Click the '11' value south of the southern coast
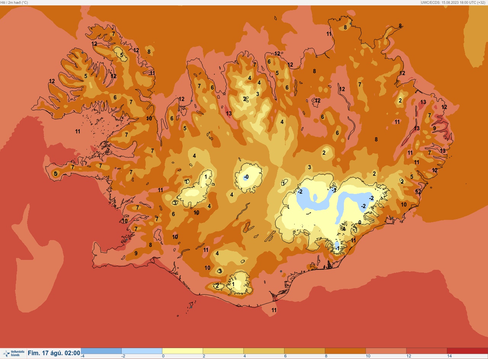 274,310
